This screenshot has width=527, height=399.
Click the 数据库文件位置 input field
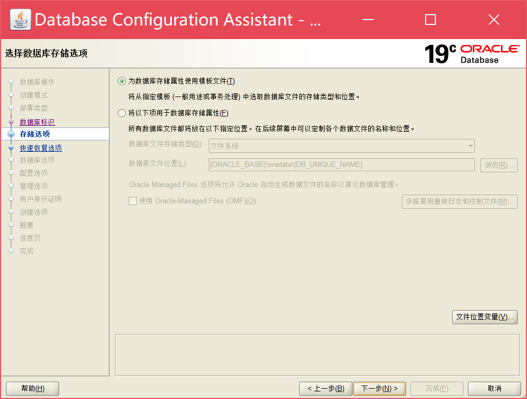(342, 165)
